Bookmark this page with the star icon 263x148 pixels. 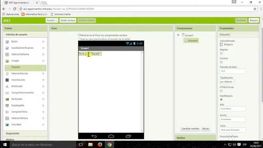[255, 9]
